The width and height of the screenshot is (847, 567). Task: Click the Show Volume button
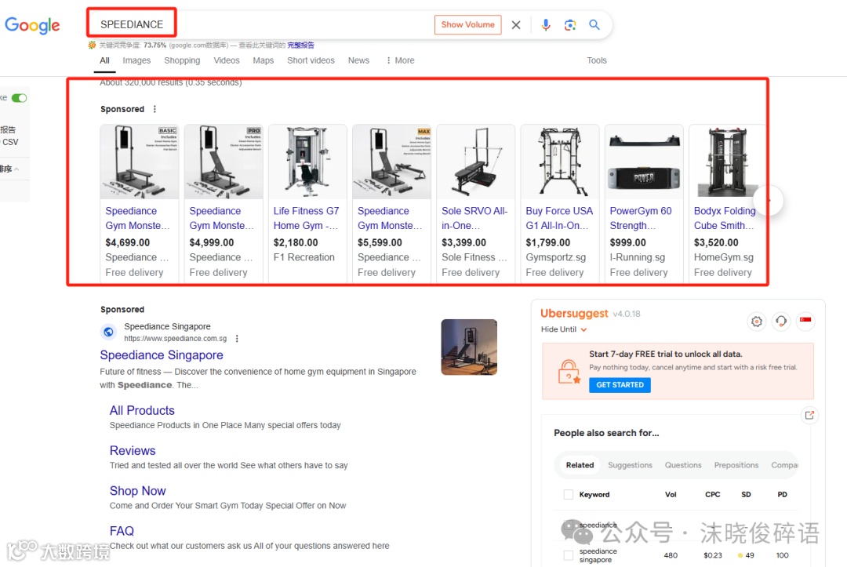tap(467, 25)
